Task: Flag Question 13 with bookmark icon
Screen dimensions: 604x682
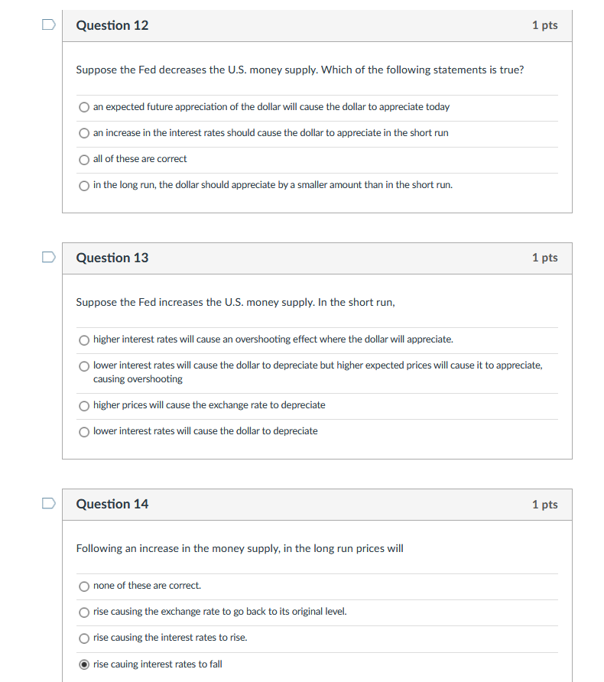Action: click(x=49, y=258)
